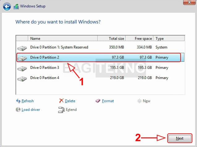Viewport: 197px width, 147px height.
Task: Select Drive 0 Partition 1: System Reserved
Action: click(100, 47)
